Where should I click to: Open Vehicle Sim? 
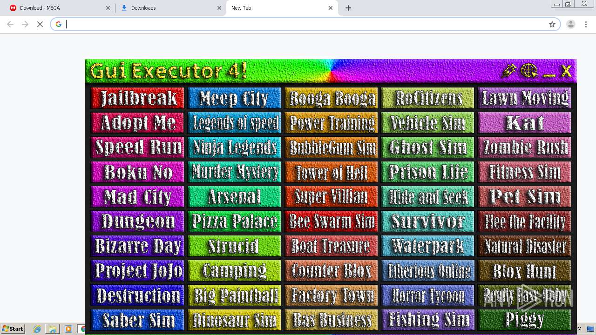pos(428,123)
